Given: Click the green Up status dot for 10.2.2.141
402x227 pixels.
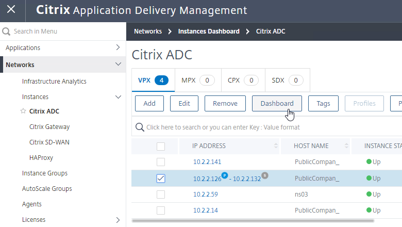Looking at the screenshot, I should coord(369,161).
